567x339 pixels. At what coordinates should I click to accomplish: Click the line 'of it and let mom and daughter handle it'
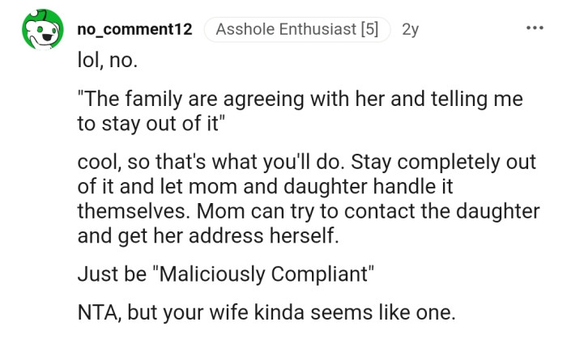coord(263,188)
